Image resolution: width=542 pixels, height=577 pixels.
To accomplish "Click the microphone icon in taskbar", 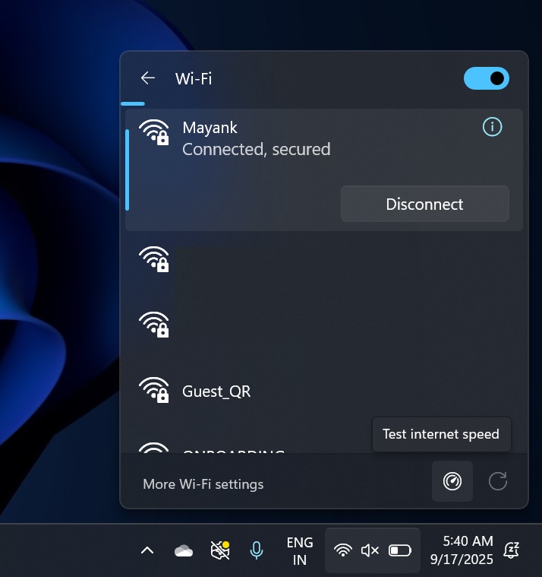I will point(257,550).
